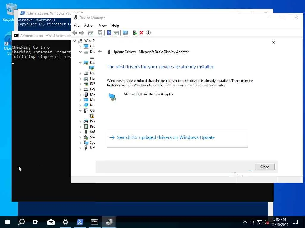
Task: Select the Storage controllers category icon
Action: point(86,137)
